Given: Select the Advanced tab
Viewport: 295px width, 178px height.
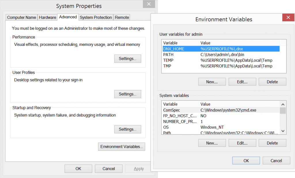Looking at the screenshot, I should 68,17.
